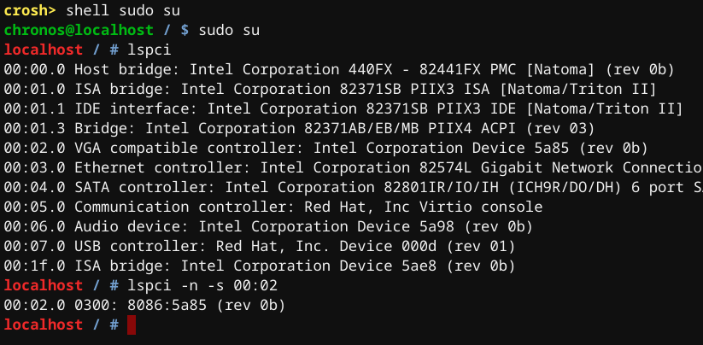Viewport: 703px width, 345px height.
Task: Click the red terminal cursor block
Action: point(131,325)
